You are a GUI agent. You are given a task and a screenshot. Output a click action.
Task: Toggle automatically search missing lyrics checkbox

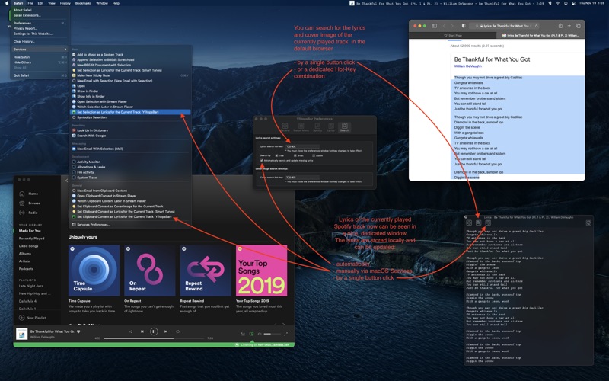(x=261, y=160)
